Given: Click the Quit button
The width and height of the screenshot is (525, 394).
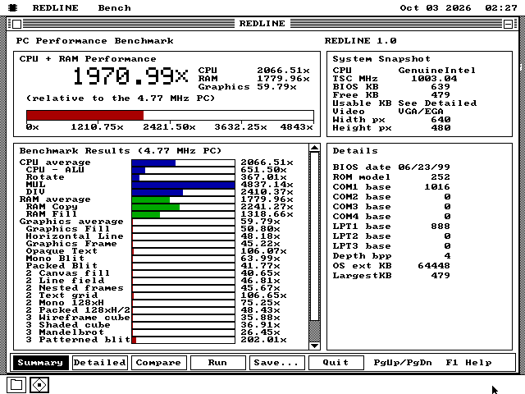Looking at the screenshot, I should click(336, 363).
